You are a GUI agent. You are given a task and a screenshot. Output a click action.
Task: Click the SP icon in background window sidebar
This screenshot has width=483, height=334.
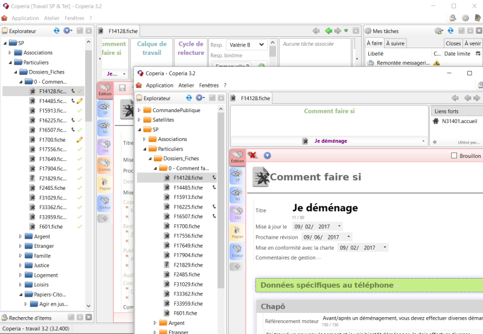click(x=105, y=109)
